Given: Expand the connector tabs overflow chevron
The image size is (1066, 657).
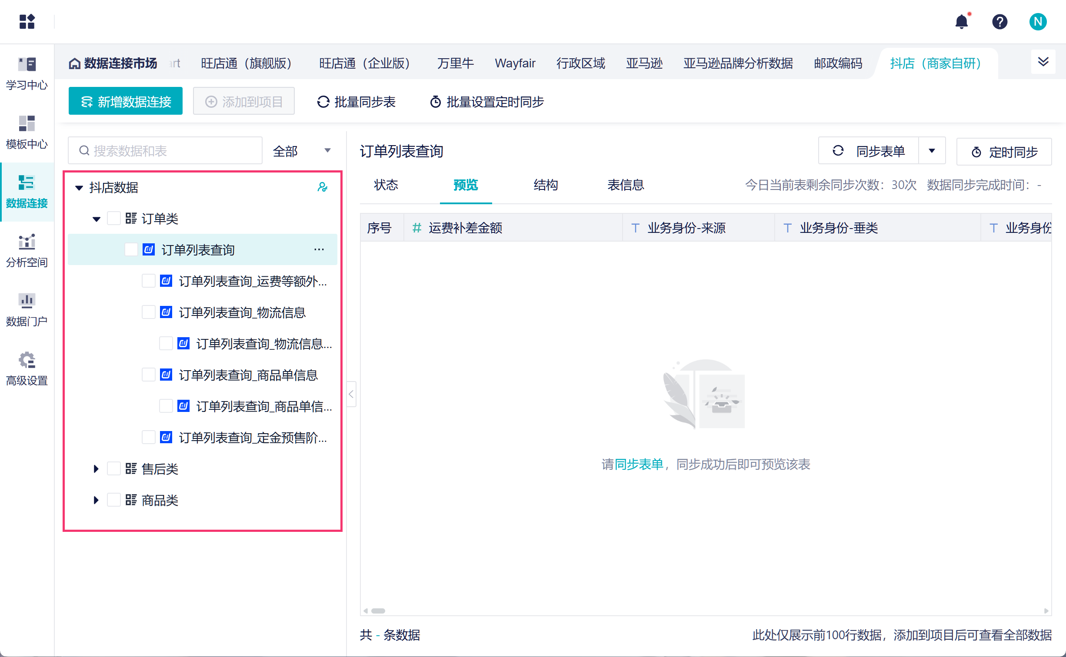Looking at the screenshot, I should pos(1043,62).
